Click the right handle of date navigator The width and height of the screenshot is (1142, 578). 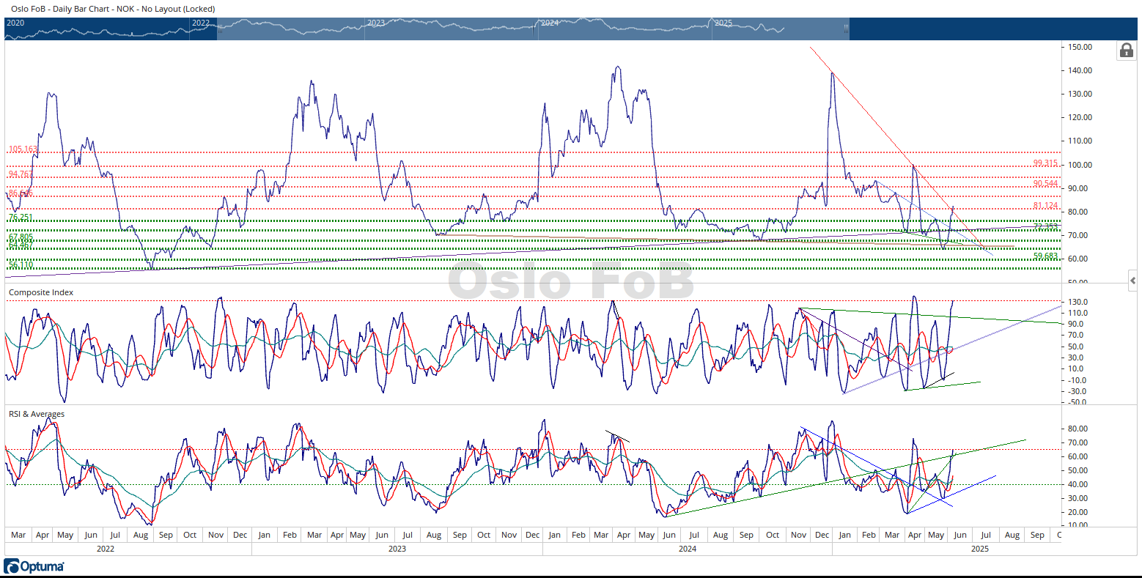pyautogui.click(x=845, y=29)
